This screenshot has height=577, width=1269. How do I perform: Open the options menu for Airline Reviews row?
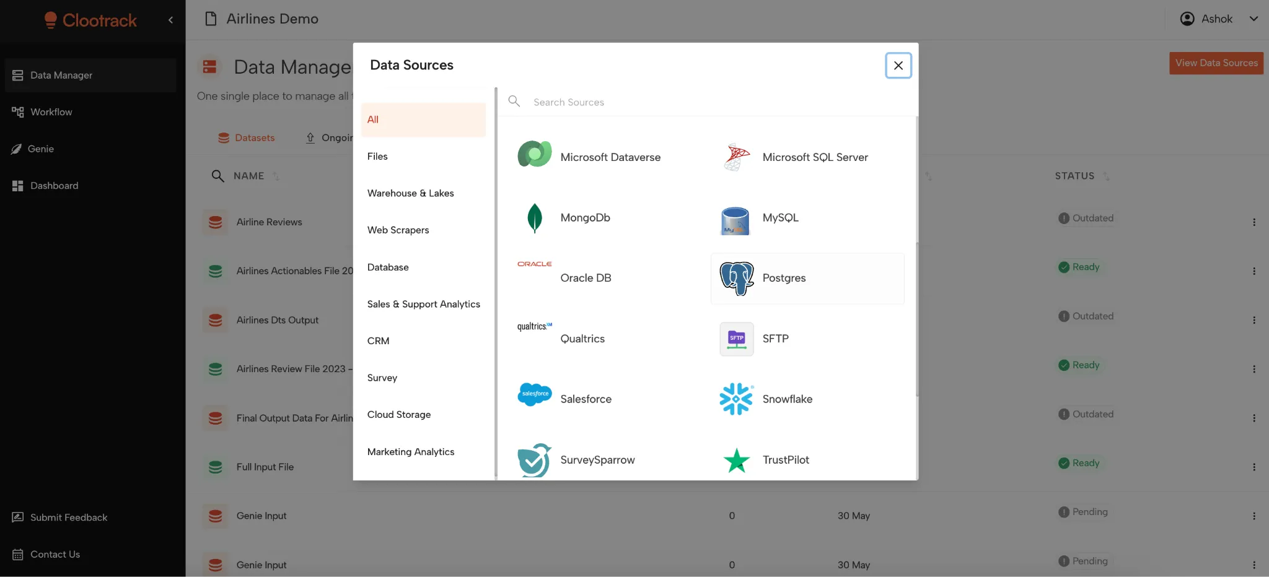1254,222
